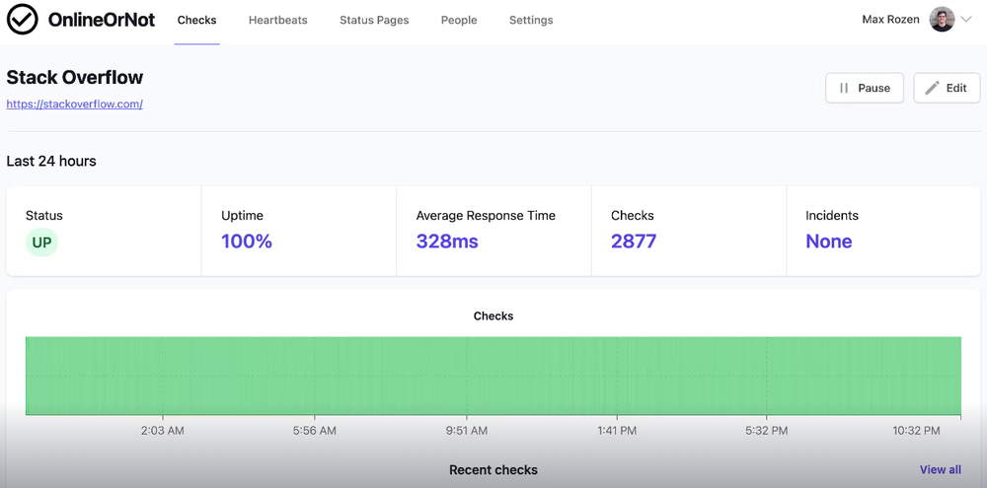Select the 328ms average response time
Image resolution: width=987 pixels, height=488 pixels.
[x=447, y=242]
